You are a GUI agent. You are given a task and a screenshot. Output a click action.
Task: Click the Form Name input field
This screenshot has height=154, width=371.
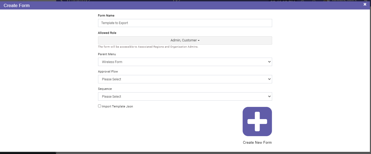tap(185, 23)
